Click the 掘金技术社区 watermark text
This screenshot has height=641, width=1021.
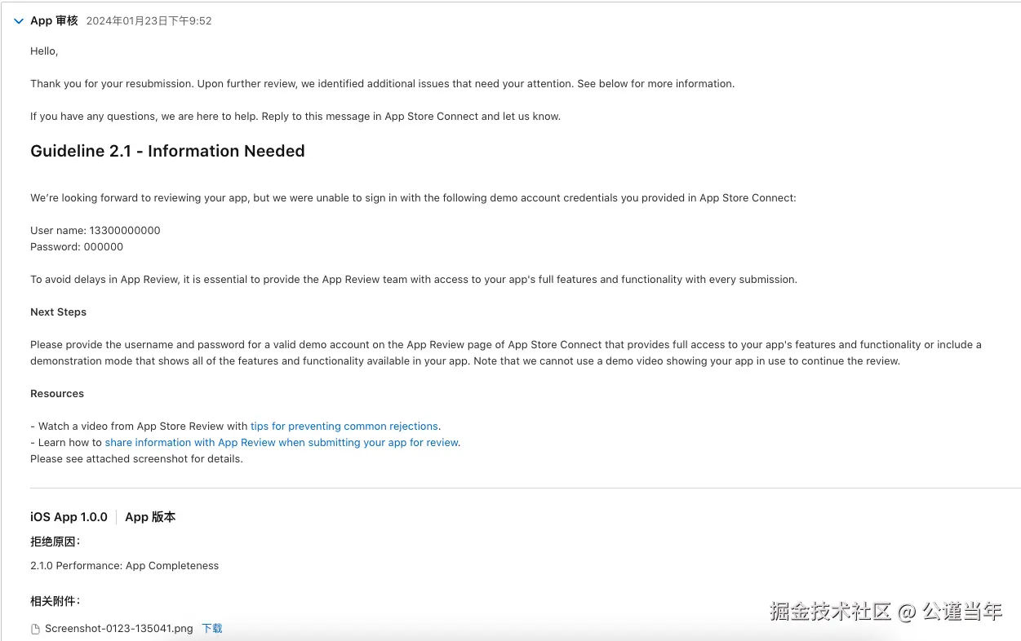(x=830, y=612)
